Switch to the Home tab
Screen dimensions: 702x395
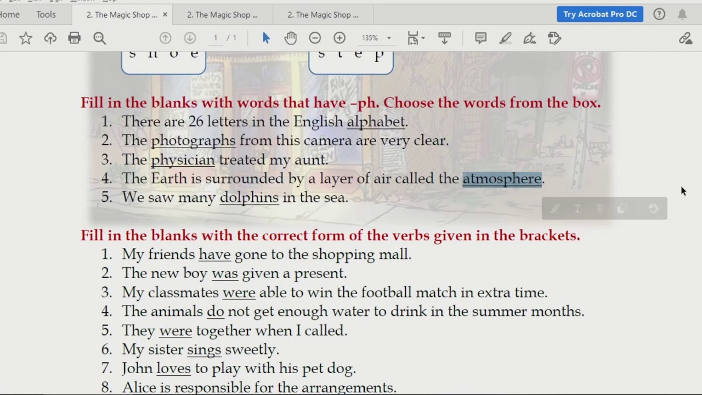(x=10, y=14)
